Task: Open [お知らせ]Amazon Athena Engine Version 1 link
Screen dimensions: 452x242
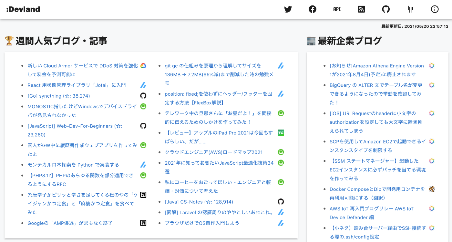Action: pos(377,70)
